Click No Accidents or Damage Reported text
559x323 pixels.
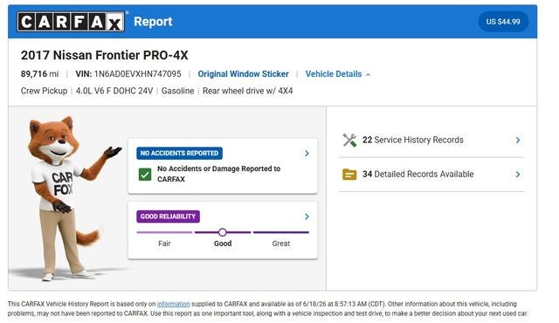click(x=219, y=174)
